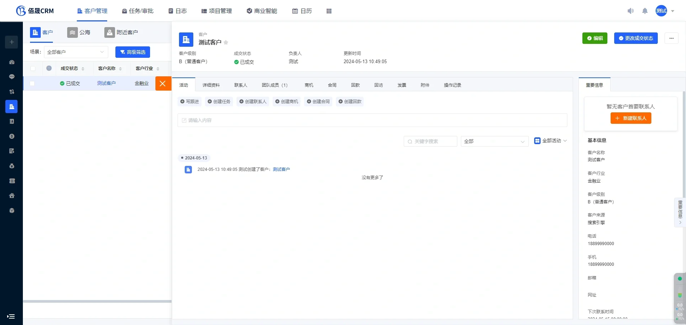Toggle the select-all checkbox in table header
This screenshot has width=686, height=325.
pyautogui.click(x=33, y=68)
